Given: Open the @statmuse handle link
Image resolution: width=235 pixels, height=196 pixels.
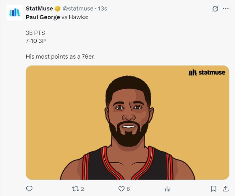Looking at the screenshot, I should coord(78,9).
